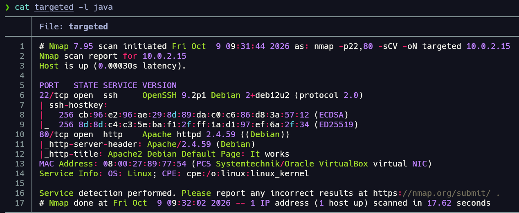Click line number 13 in the gutter

pos(20,164)
